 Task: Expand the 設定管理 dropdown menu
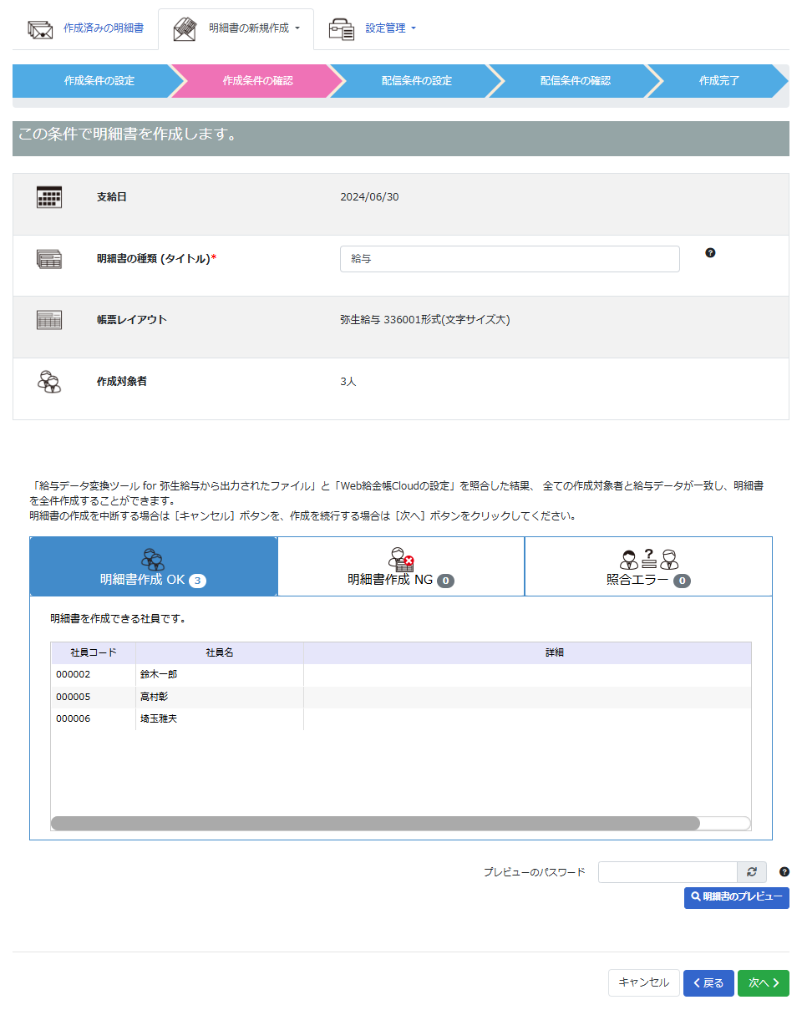[x=390, y=28]
